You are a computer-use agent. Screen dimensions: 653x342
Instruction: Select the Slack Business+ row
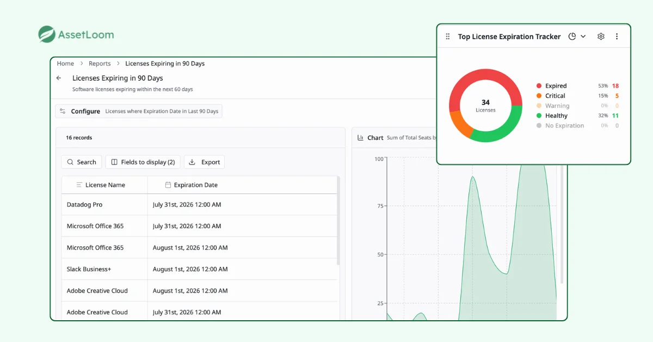tap(199, 269)
